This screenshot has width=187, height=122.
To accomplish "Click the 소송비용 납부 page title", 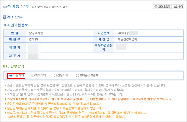I will (x=16, y=6).
